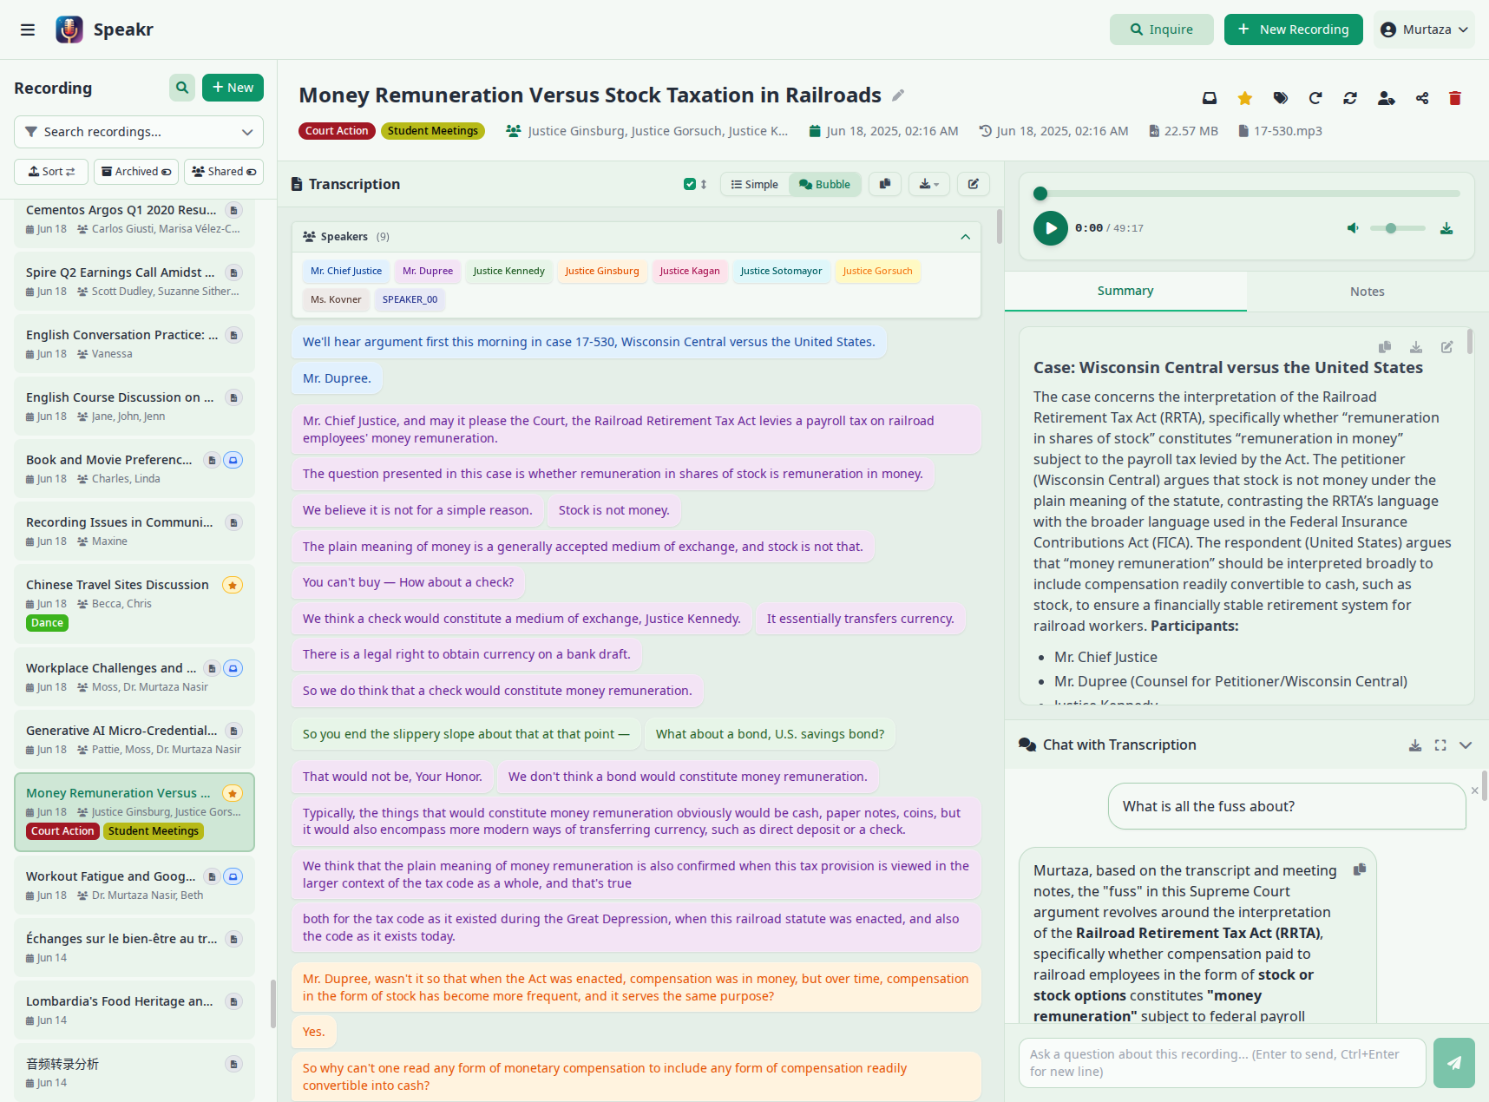Start a New Recording

[1293, 29]
